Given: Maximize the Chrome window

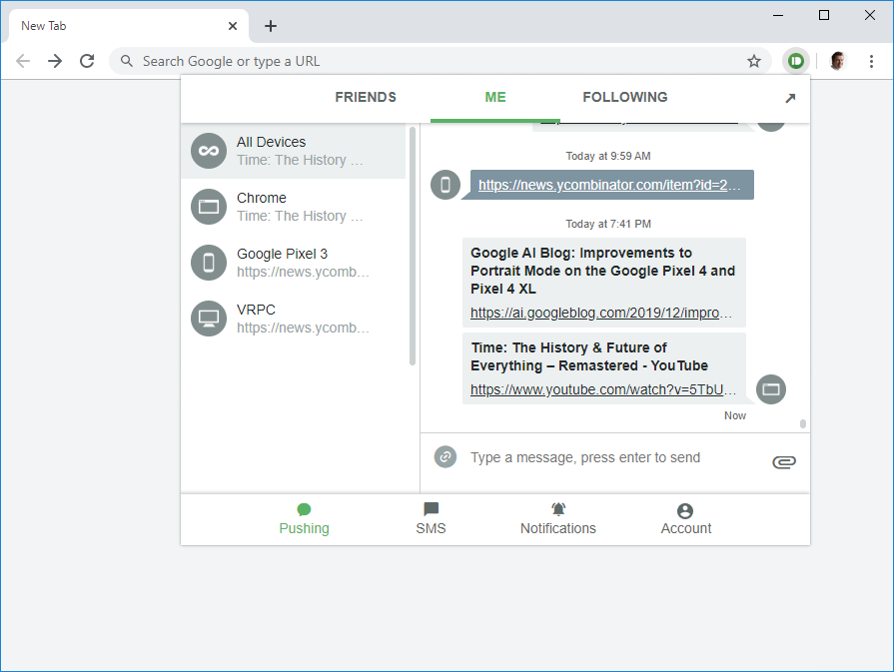Looking at the screenshot, I should click(x=824, y=15).
